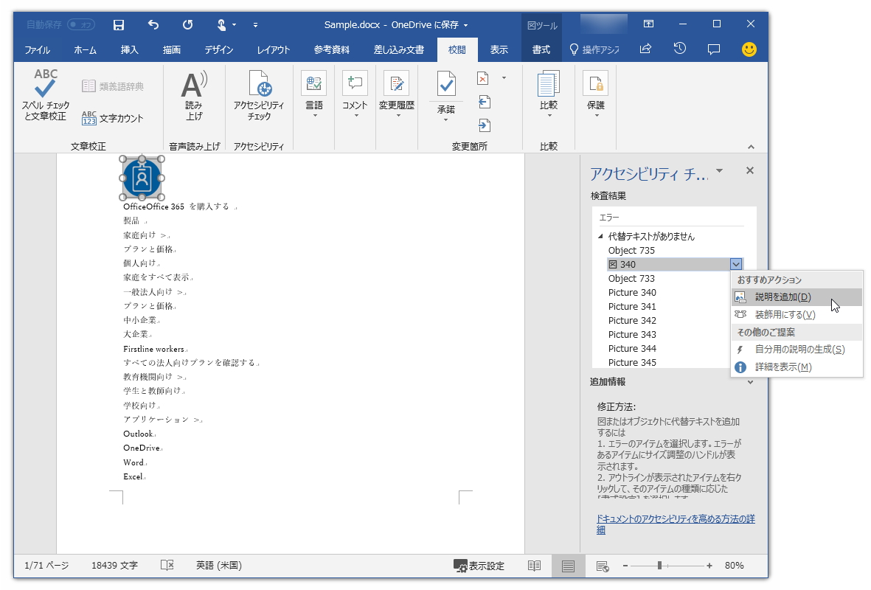This screenshot has height=590, width=871.
Task: Collapse 代替テキストがありません error group
Action: [600, 236]
